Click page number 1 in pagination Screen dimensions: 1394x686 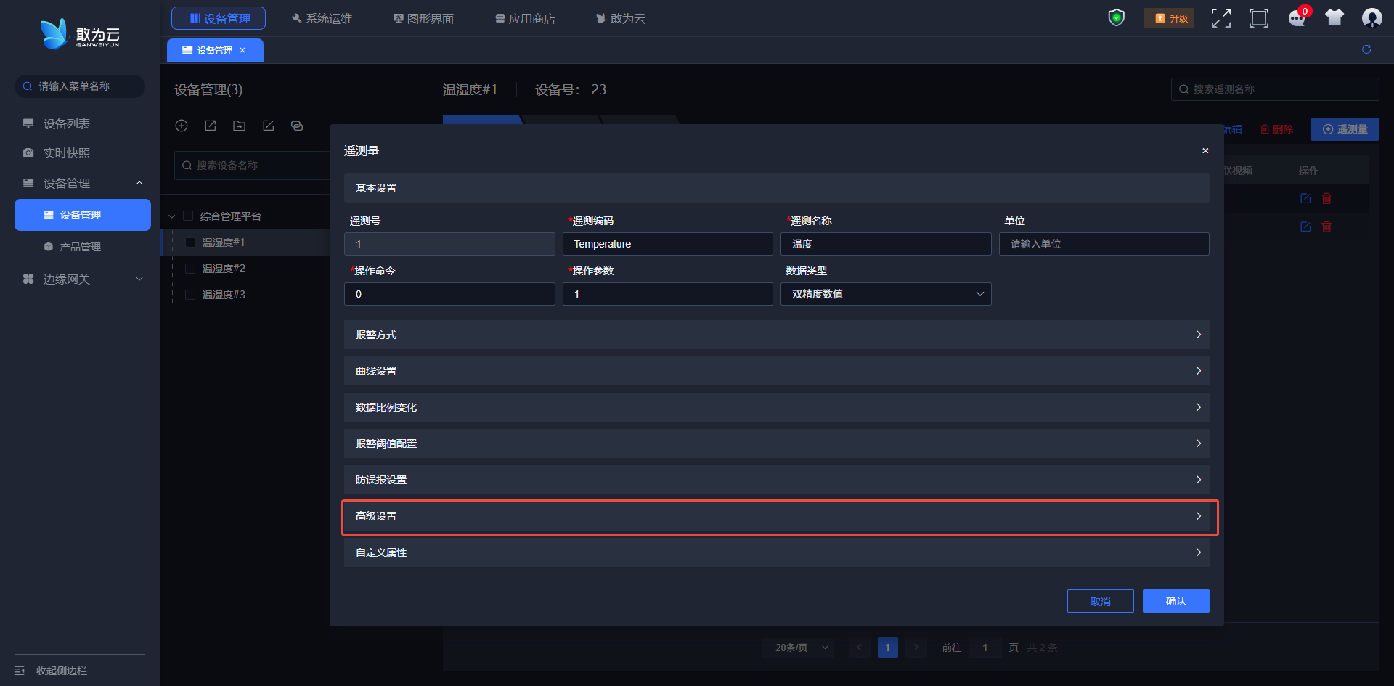pos(887,648)
